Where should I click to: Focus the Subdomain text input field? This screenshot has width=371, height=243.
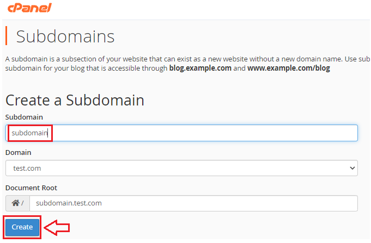point(202,133)
